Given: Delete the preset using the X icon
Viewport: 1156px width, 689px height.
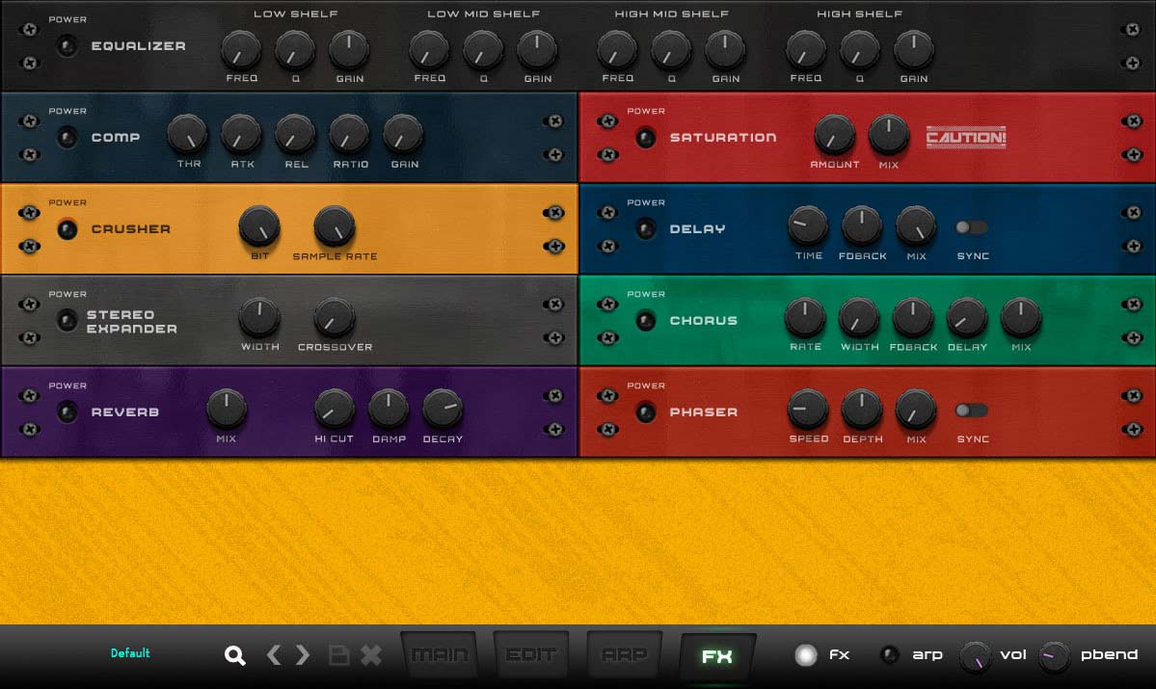Looking at the screenshot, I should coord(369,654).
